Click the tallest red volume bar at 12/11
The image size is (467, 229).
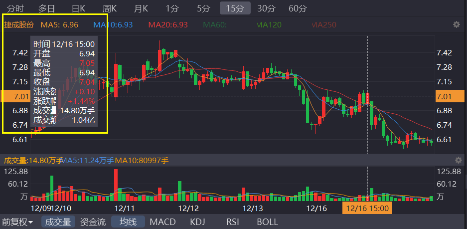point(116,185)
